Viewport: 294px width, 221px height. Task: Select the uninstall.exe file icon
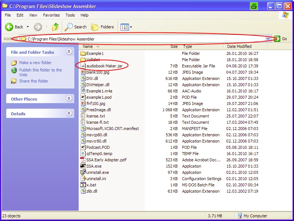click(83, 172)
